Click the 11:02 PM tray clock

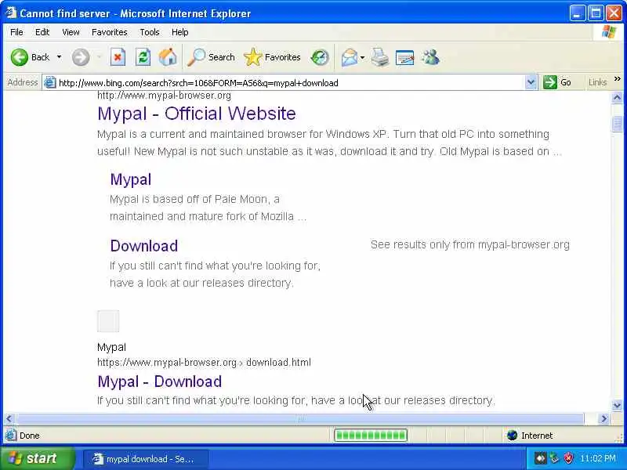(598, 458)
